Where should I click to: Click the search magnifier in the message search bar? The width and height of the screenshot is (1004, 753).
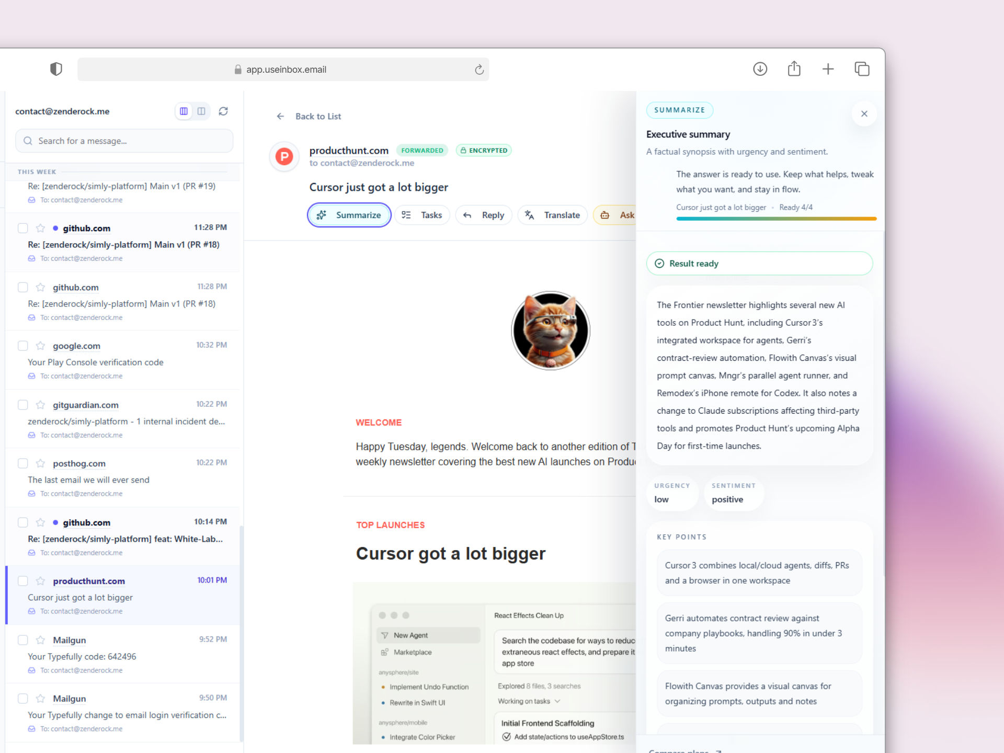[x=28, y=141]
